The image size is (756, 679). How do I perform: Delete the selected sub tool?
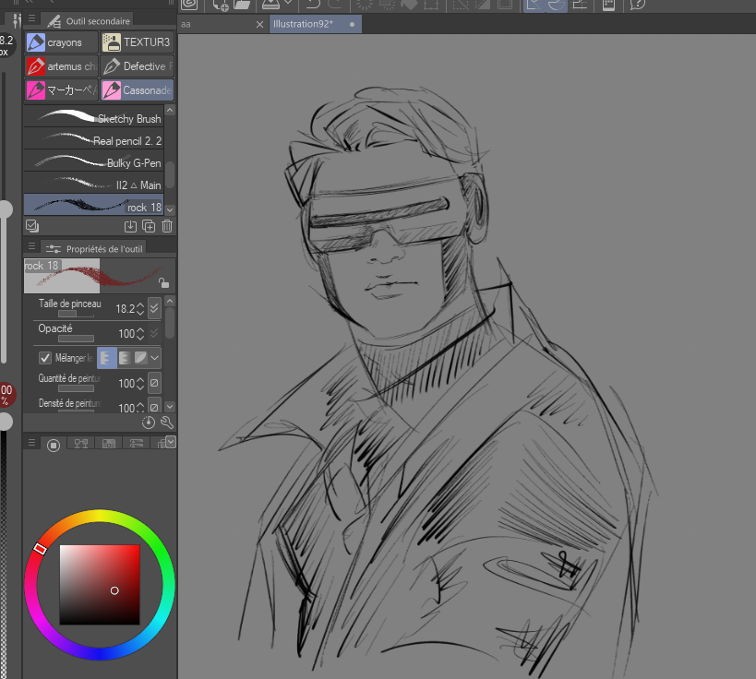(167, 227)
